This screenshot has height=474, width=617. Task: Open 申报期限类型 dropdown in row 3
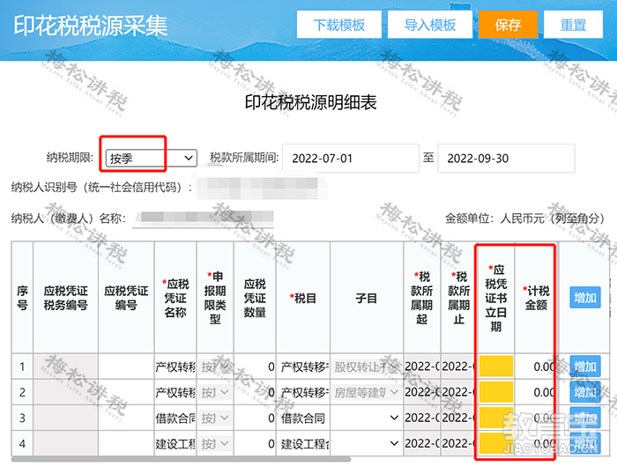215,418
